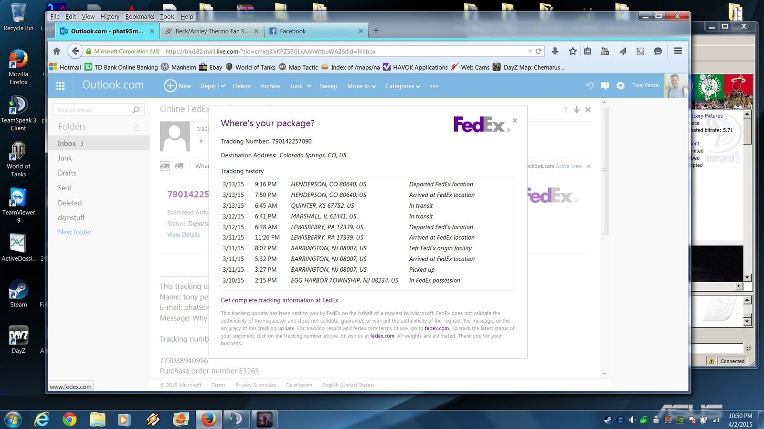Expand the Reply dropdown arrow
Viewport: 764px width, 429px height.
[x=222, y=86]
